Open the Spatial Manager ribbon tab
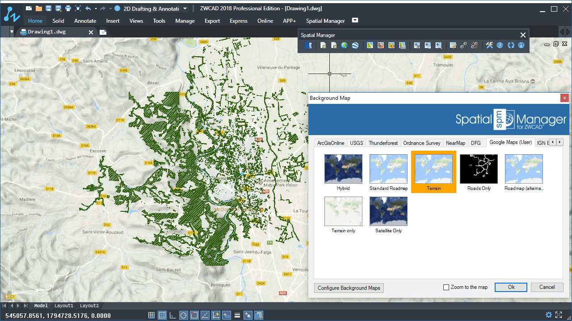This screenshot has width=572, height=321. pos(325,21)
